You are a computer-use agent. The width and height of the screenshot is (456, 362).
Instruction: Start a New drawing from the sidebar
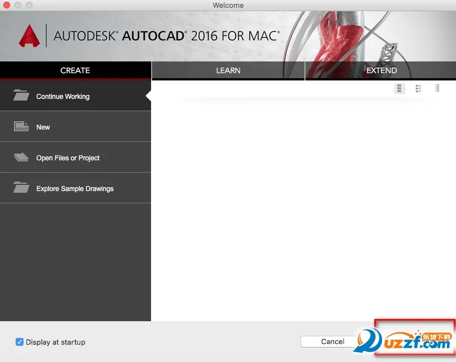click(43, 126)
